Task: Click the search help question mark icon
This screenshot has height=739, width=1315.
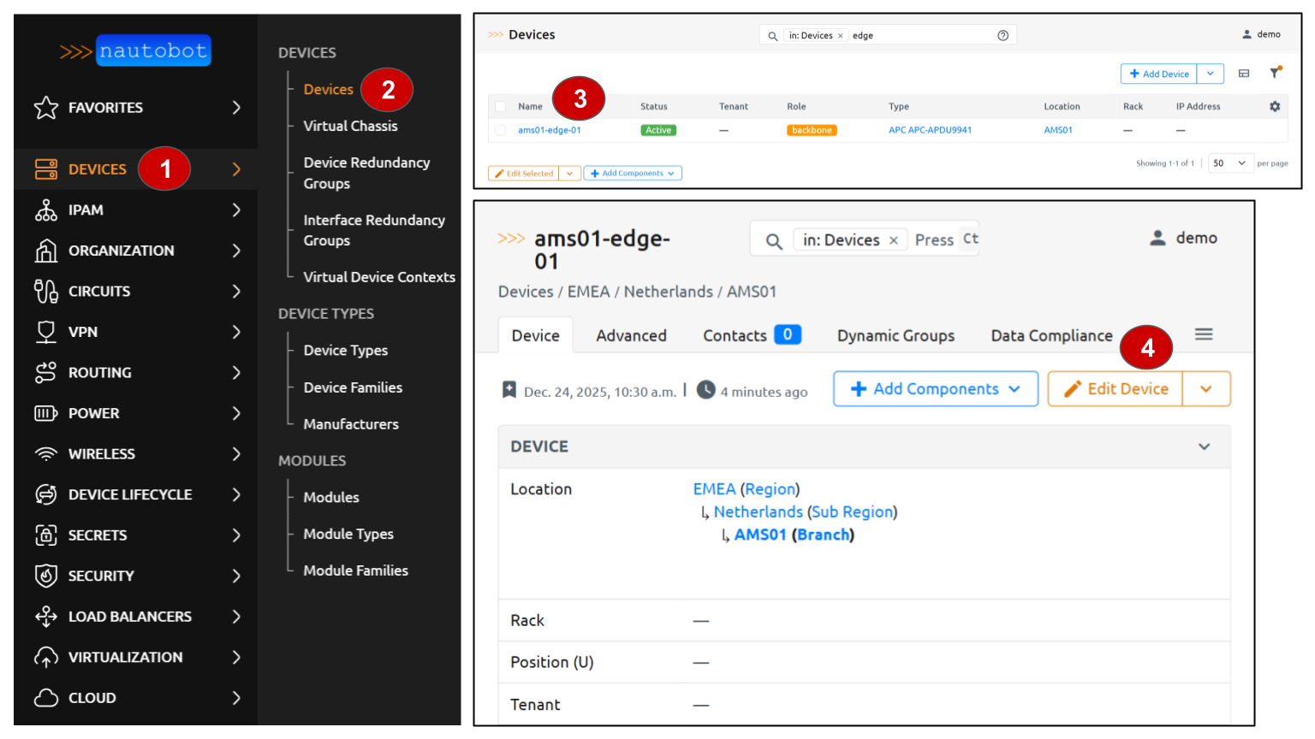Action: [x=1003, y=35]
